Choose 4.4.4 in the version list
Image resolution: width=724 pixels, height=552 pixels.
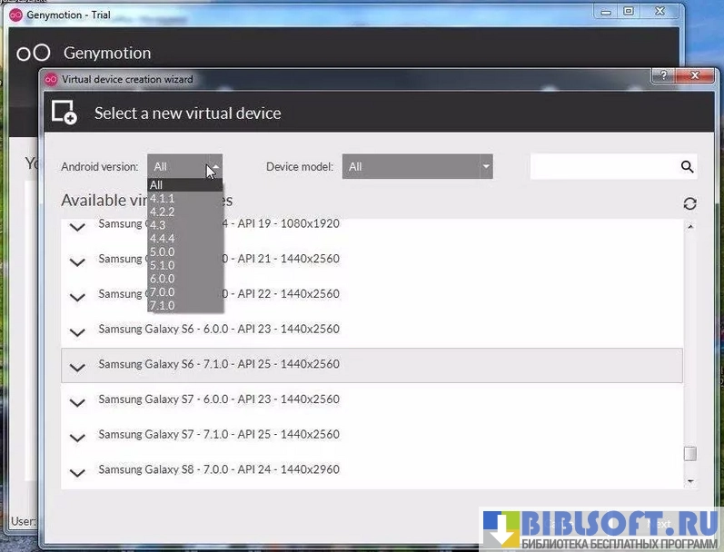(163, 238)
